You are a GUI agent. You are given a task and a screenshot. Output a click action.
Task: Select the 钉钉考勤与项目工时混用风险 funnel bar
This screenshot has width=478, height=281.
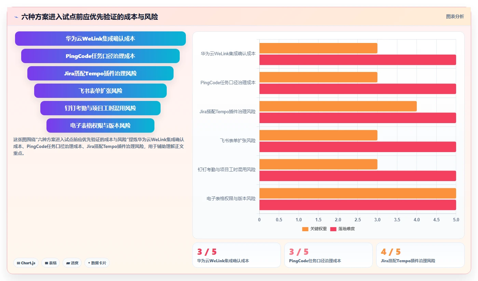pyautogui.click(x=100, y=108)
